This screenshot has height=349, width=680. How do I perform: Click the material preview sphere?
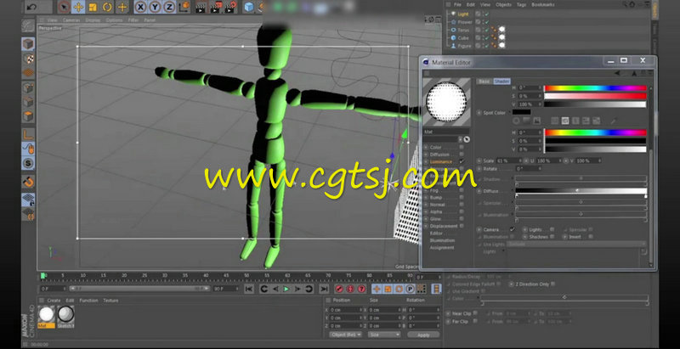446,102
